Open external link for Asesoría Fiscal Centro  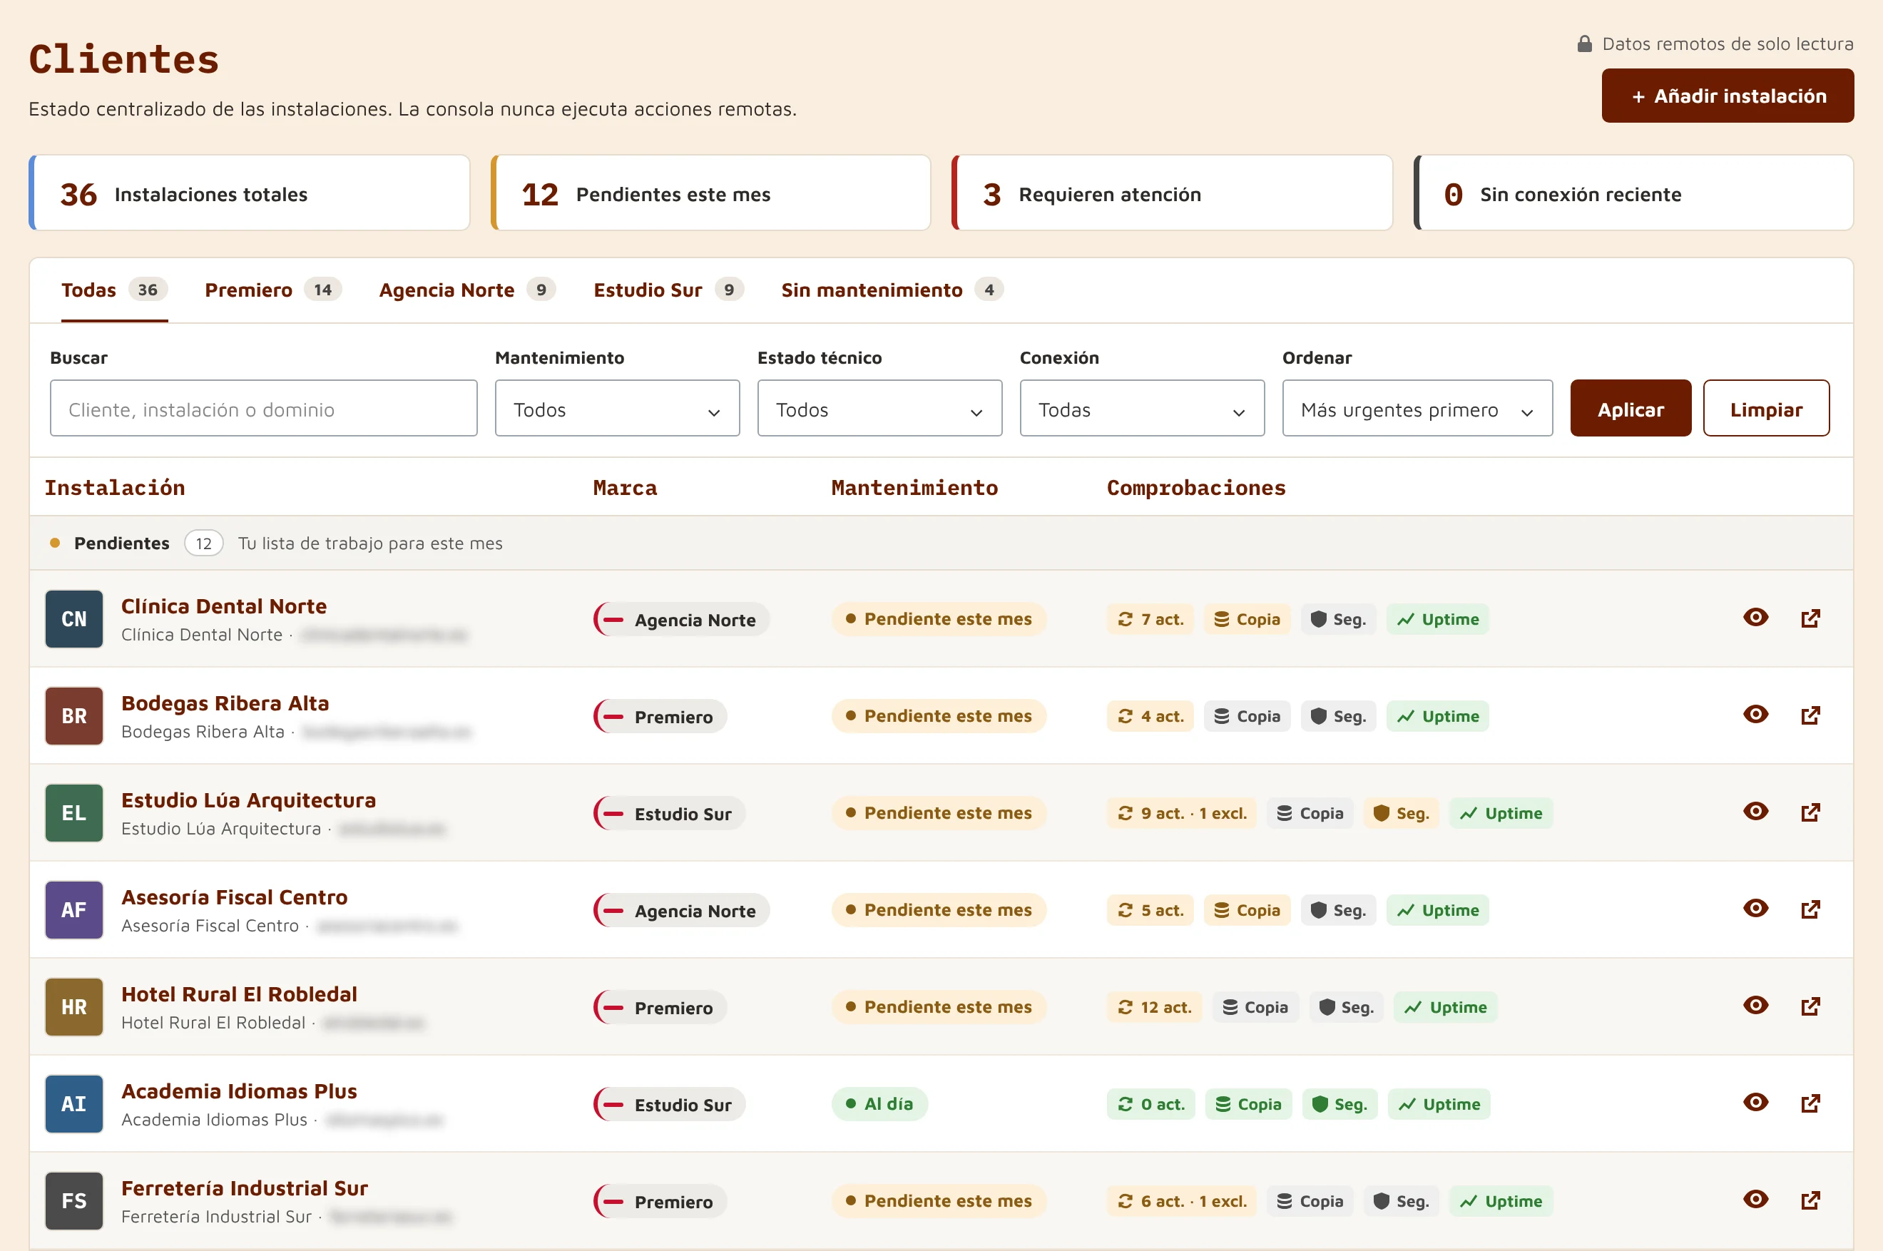click(1810, 909)
